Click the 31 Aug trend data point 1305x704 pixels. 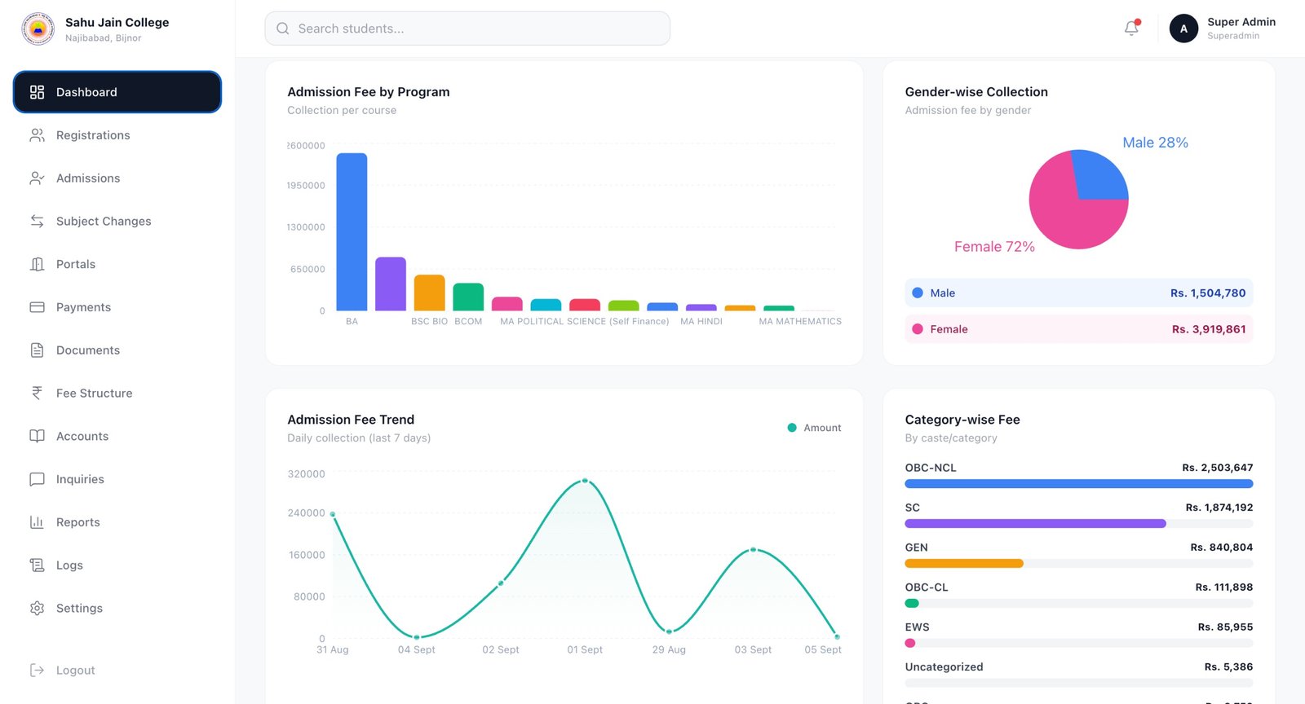[x=333, y=514]
